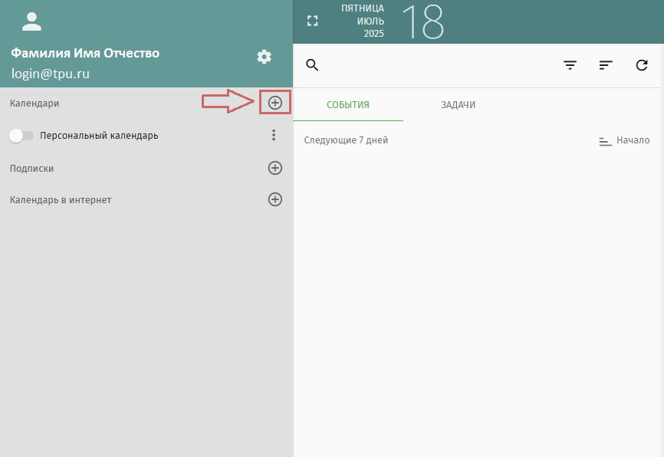This screenshot has height=457, width=664.
Task: Change sorting via Начало
Action: [x=624, y=140]
